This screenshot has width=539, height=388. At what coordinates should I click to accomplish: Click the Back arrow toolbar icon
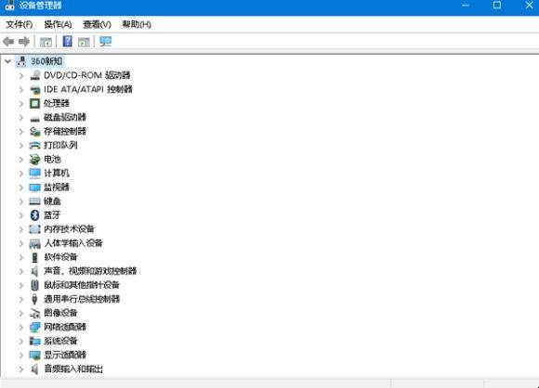click(8, 42)
